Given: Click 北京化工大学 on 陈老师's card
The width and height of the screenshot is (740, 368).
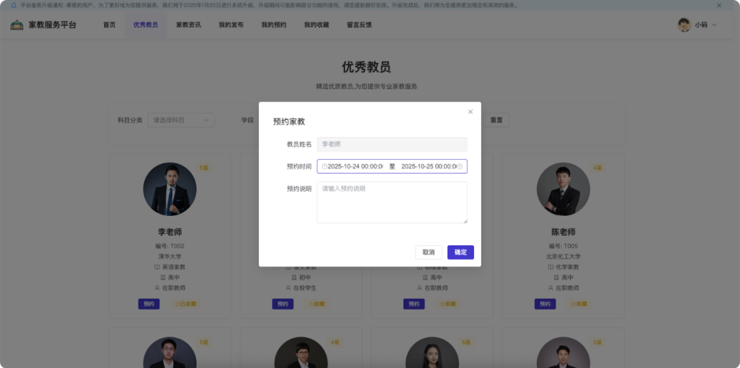Looking at the screenshot, I should pyautogui.click(x=563, y=257).
